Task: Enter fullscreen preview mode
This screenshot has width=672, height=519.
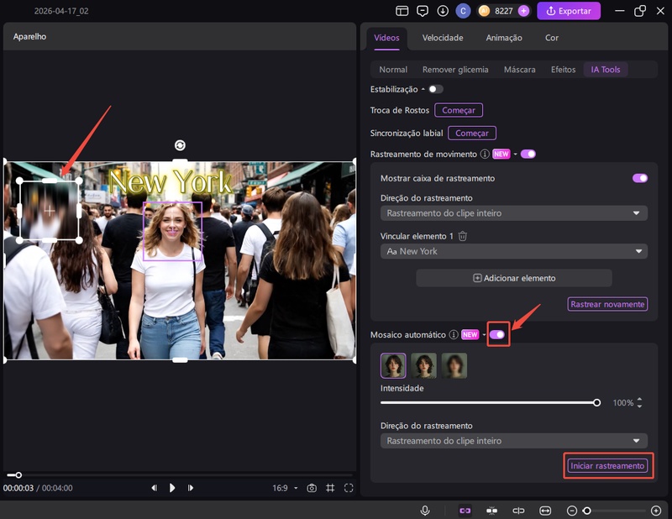Action: pyautogui.click(x=349, y=488)
